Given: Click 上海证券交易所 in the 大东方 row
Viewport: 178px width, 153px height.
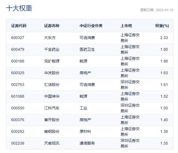Looking at the screenshot, I should tap(130, 38).
